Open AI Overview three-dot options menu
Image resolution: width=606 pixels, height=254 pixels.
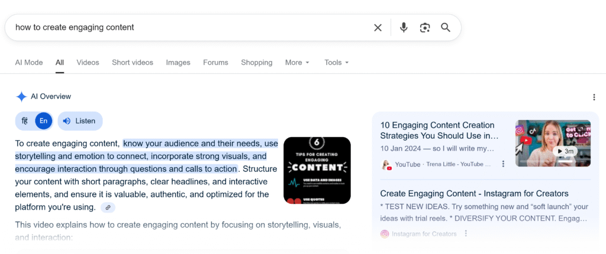(x=594, y=97)
